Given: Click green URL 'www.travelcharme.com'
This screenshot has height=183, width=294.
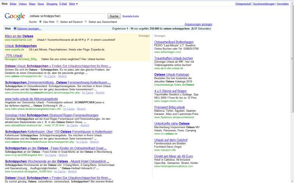Looking at the screenshot, I should pyautogui.click(x=18, y=40).
